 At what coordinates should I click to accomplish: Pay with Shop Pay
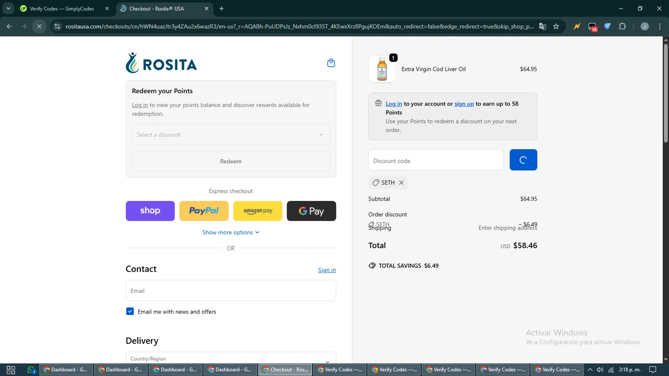pyautogui.click(x=150, y=211)
